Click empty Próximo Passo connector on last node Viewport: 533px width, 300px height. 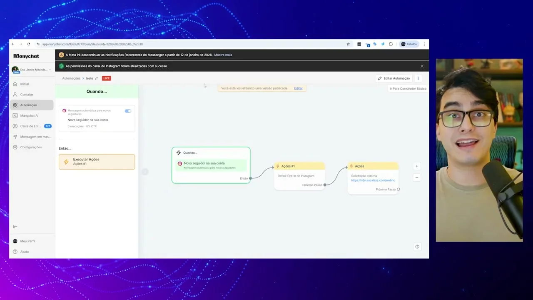[399, 190]
